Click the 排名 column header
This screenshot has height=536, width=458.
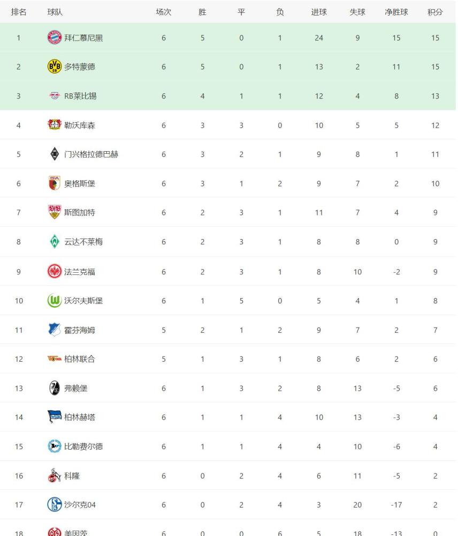point(19,12)
